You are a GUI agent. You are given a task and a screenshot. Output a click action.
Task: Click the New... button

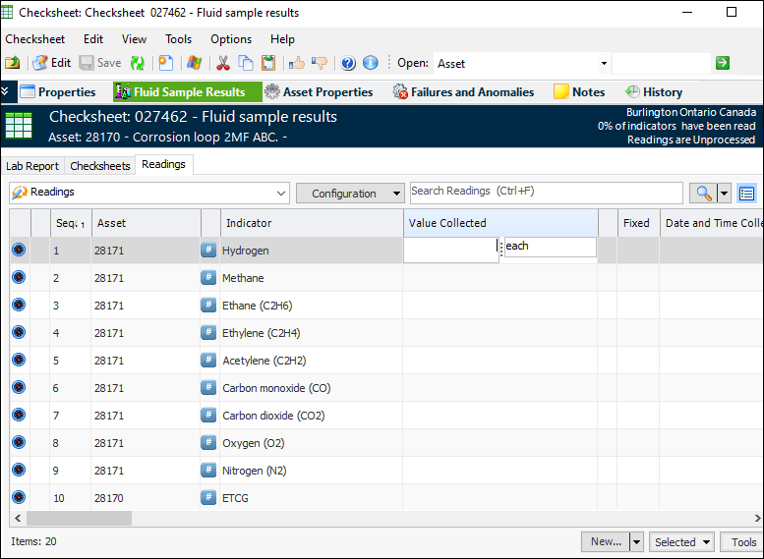click(605, 541)
